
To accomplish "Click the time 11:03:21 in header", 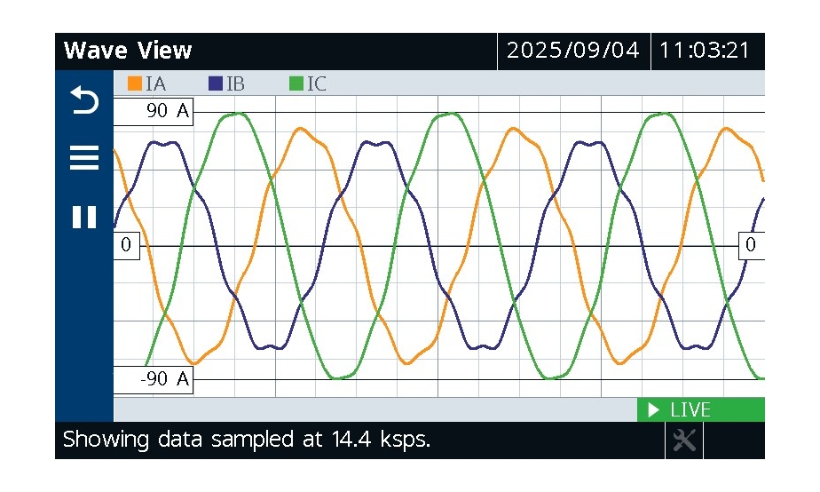I will coord(706,51).
